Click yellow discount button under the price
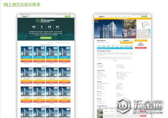 coord(126,43)
